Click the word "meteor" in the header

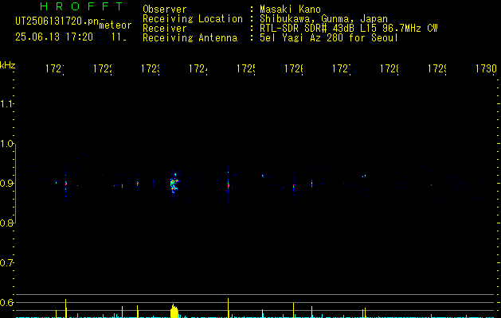115,25
